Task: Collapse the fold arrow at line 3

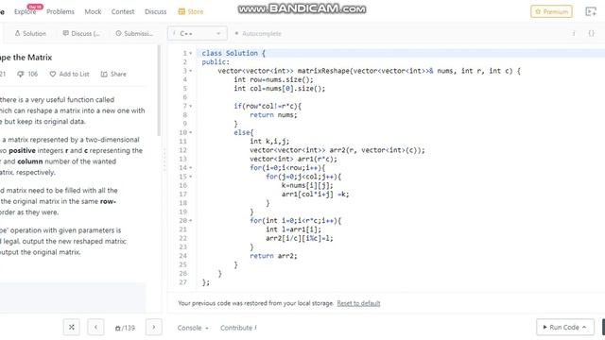Action: pyautogui.click(x=191, y=71)
